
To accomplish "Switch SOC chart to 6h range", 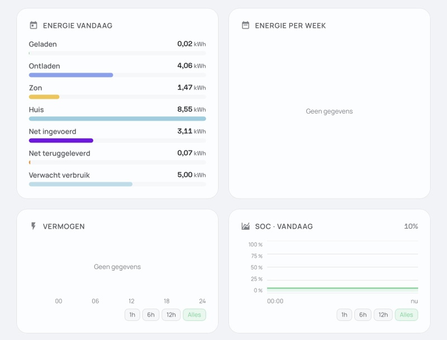I will coord(363,315).
